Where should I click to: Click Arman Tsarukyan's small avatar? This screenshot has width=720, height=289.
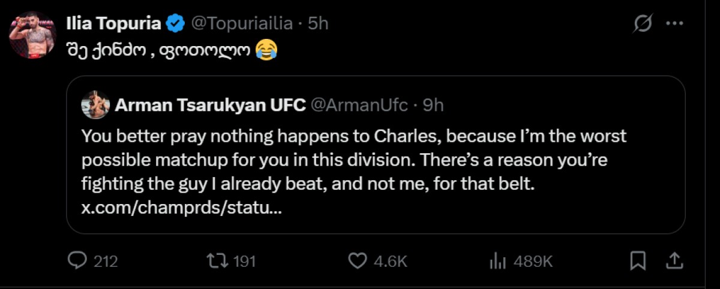(96, 105)
